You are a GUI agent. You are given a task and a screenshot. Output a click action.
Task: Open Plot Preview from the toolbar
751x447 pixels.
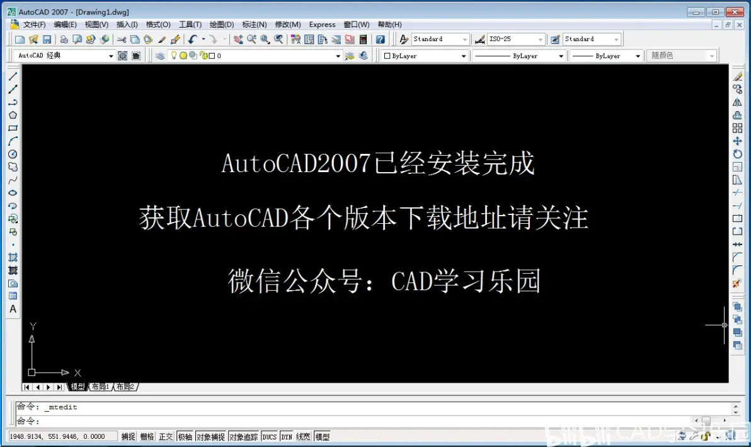(77, 39)
